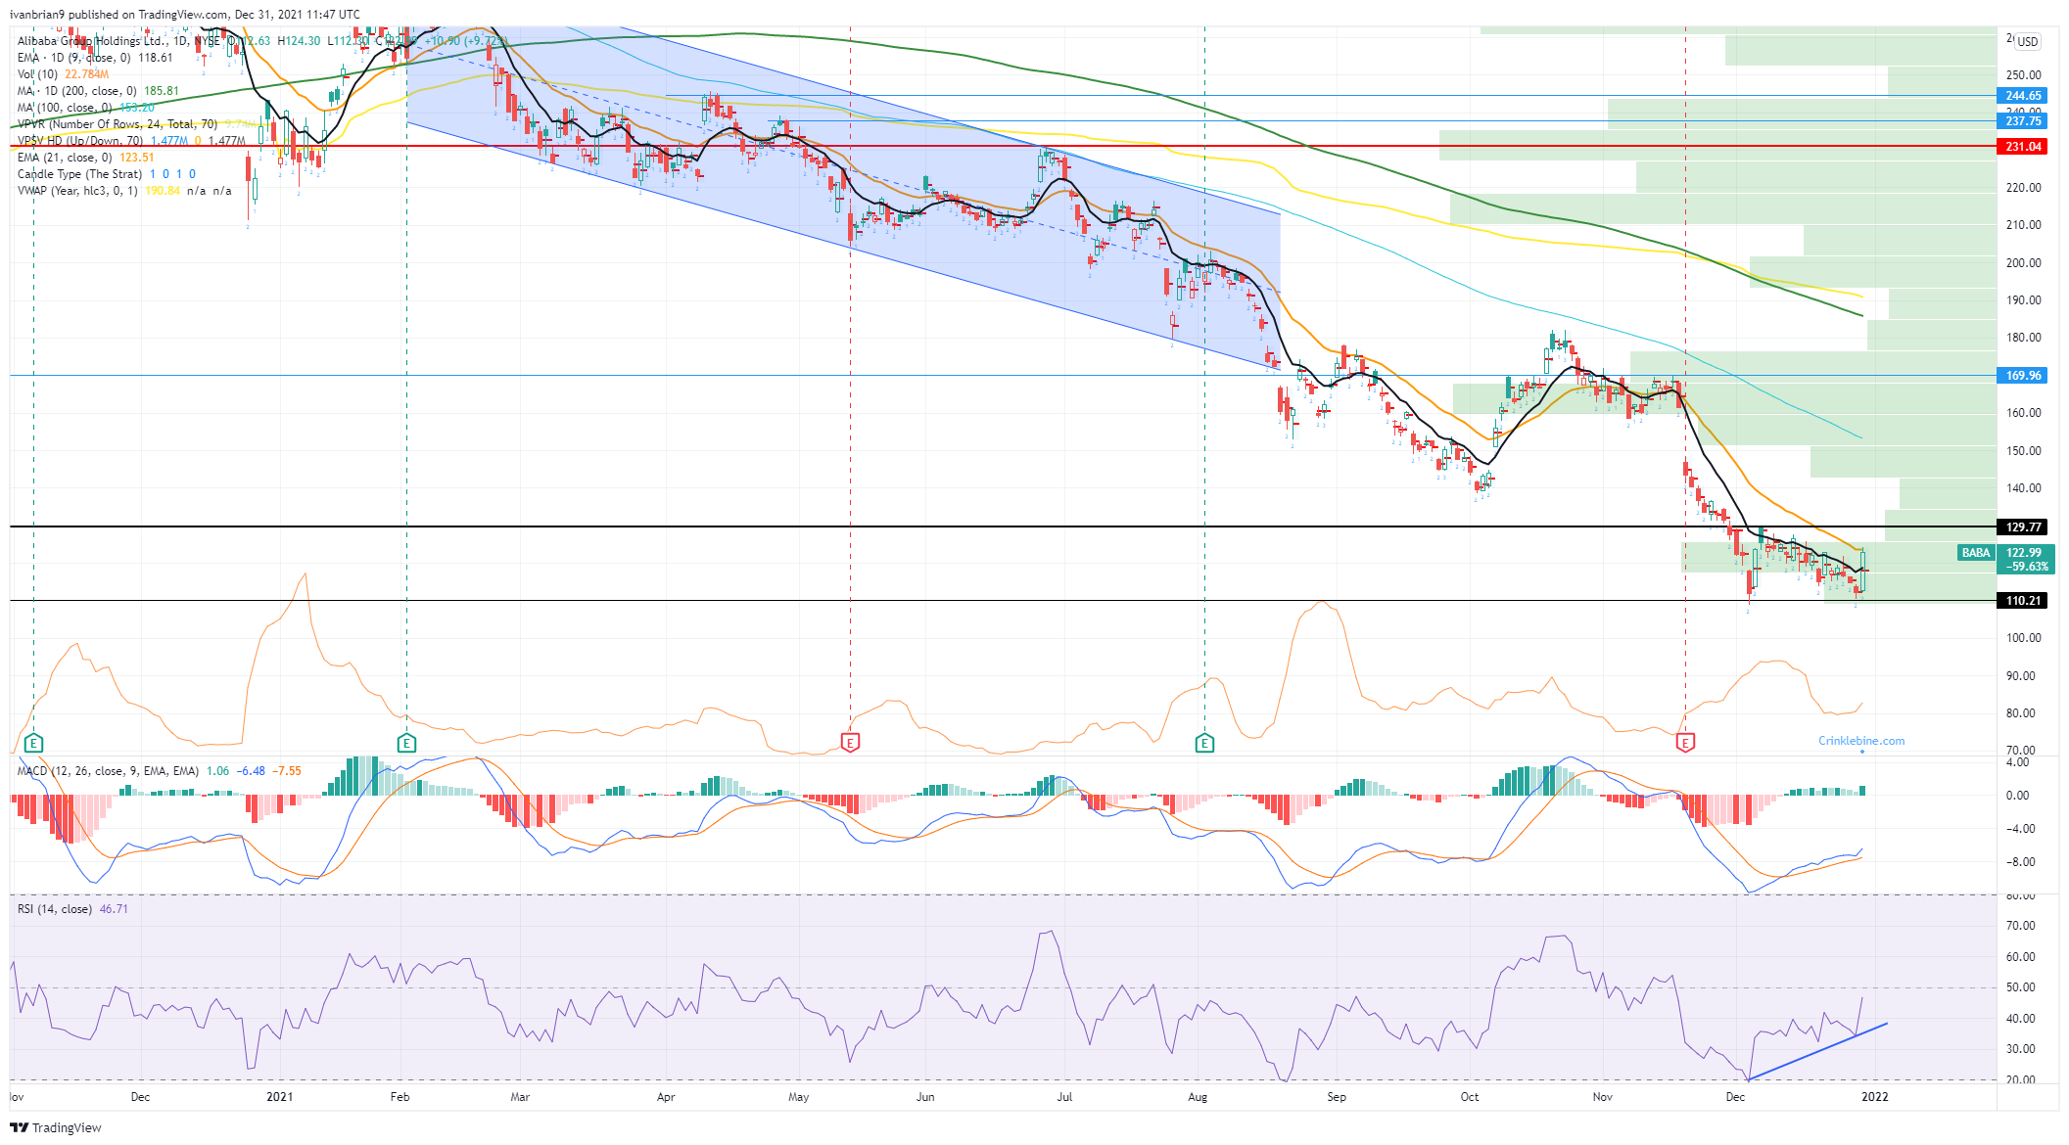Select the Vol (10) indicator legend
Screen dimensions: 2069x1145
pos(38,74)
